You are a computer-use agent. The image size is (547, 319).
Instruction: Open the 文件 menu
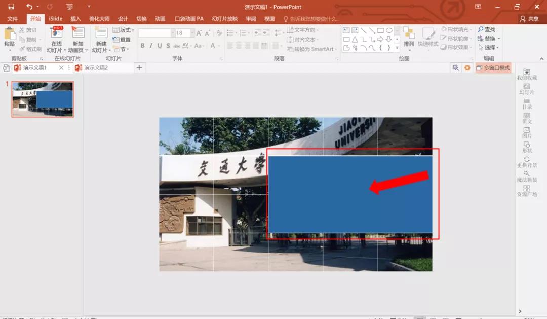[12, 19]
